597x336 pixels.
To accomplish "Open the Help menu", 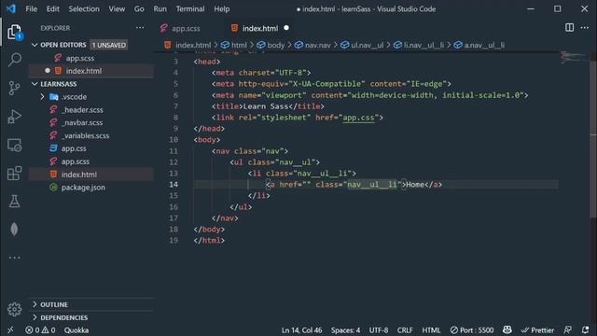I will tap(222, 8).
